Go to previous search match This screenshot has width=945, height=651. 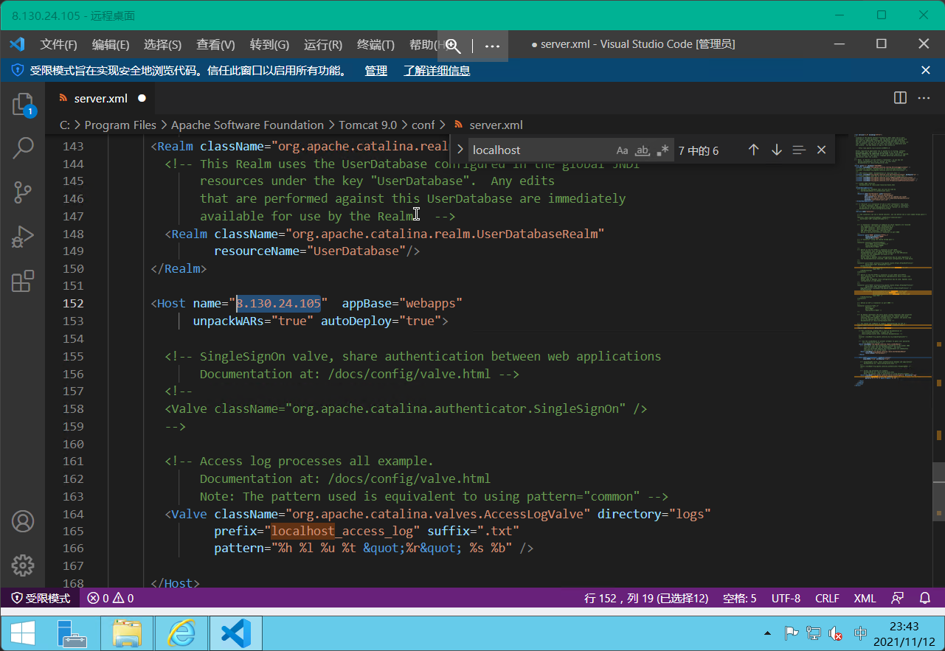pos(753,150)
